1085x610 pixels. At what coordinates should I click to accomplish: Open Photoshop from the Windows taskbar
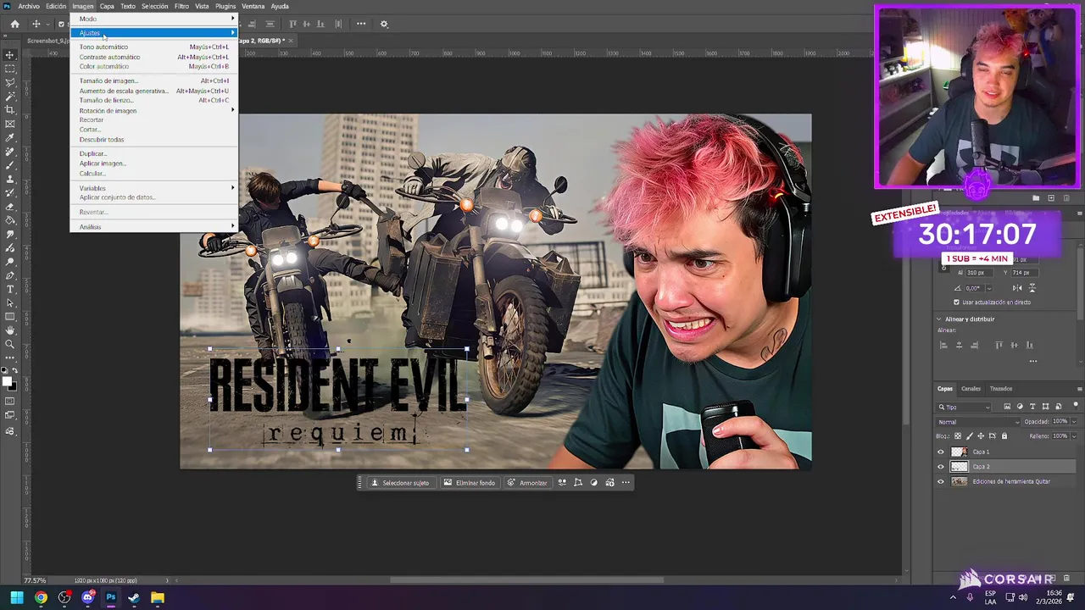click(x=110, y=598)
